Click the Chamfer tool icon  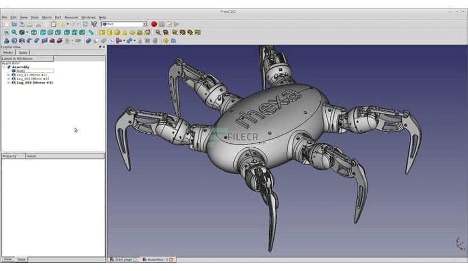click(x=37, y=40)
